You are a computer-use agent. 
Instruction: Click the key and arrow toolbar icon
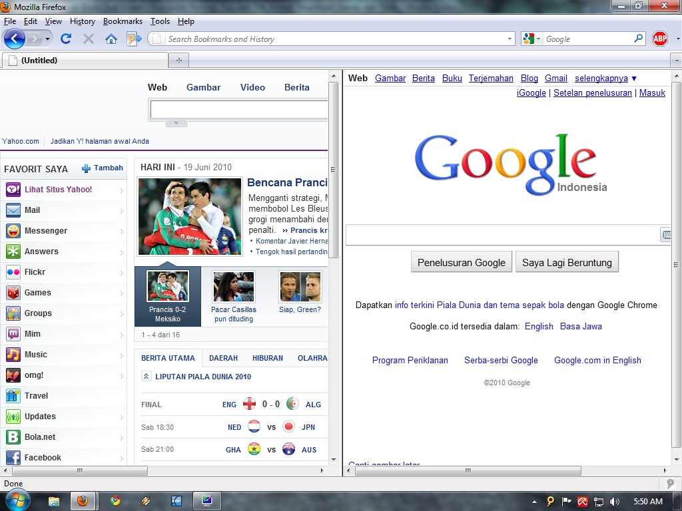(x=134, y=39)
